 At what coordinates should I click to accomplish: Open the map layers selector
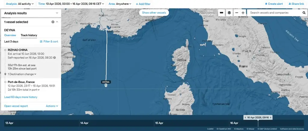coord(229,13)
